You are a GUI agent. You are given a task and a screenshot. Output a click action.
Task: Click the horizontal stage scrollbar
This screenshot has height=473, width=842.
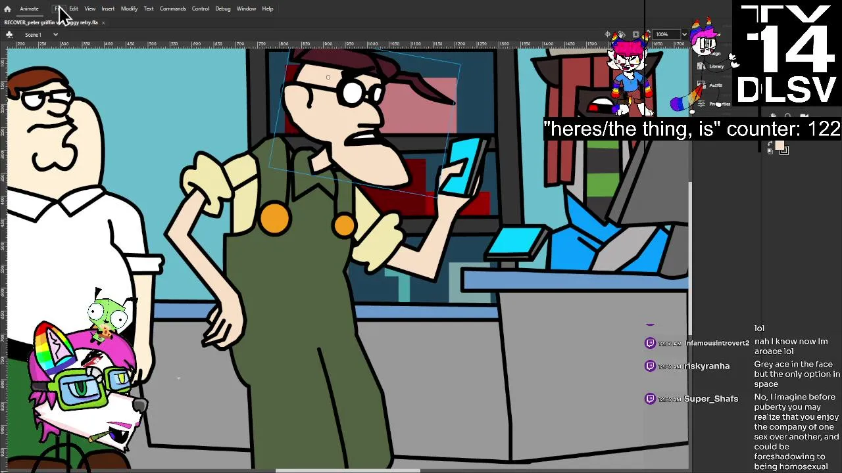pyautogui.click(x=347, y=470)
